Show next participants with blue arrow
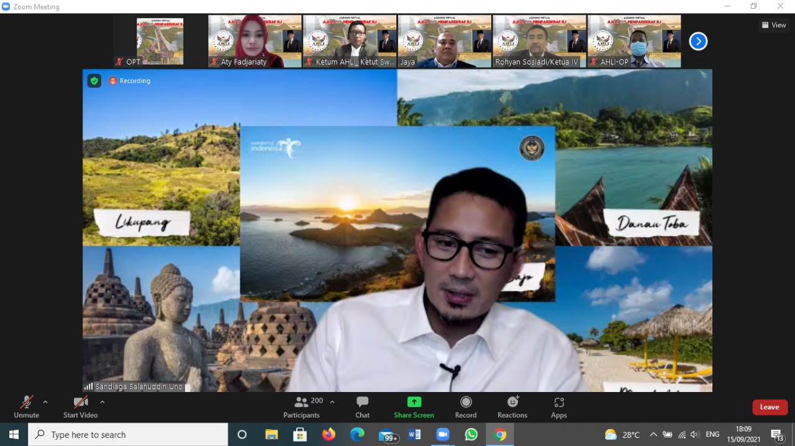This screenshot has height=446, width=795. tap(698, 41)
